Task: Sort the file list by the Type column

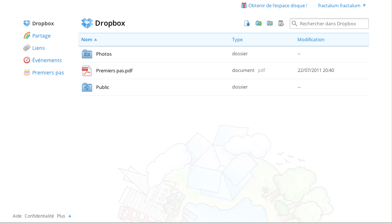Action: (237, 40)
